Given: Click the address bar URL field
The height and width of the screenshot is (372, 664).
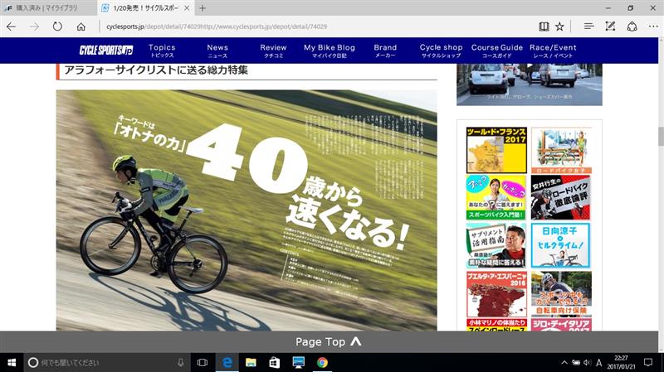Looking at the screenshot, I should click(x=314, y=27).
